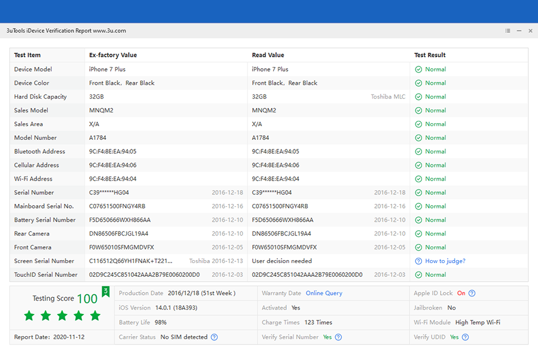Screen dimensions: 538x348
Task: Click the window title 3uTools iDevice Verification Report
Action: click(66, 30)
